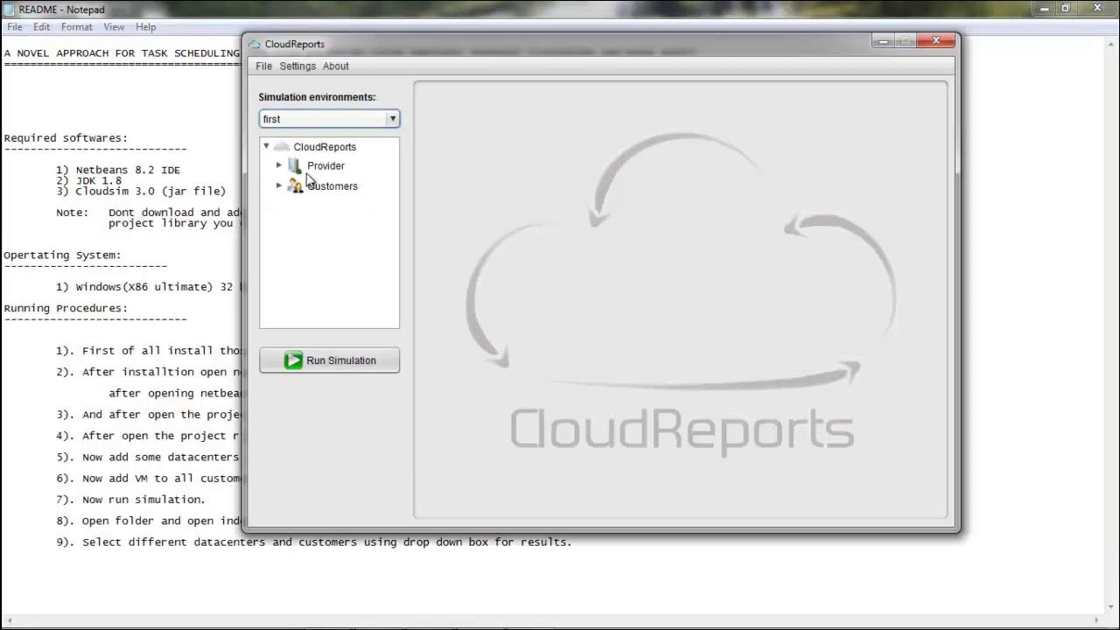Click "Running Procedures:" heading in Notepad
This screenshot has width=1120, height=630.
click(66, 309)
